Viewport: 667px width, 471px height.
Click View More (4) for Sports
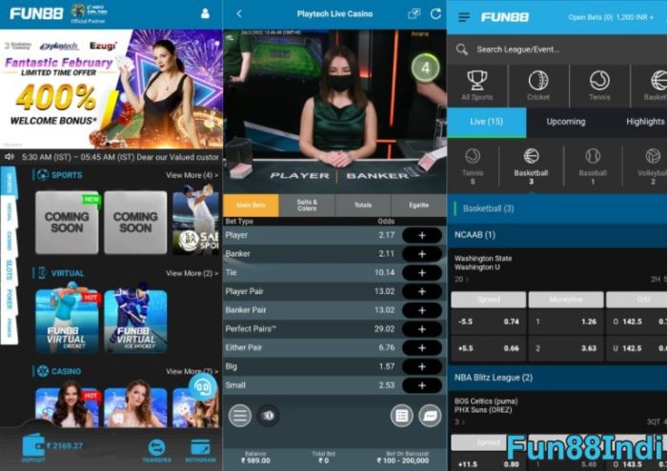click(x=192, y=175)
